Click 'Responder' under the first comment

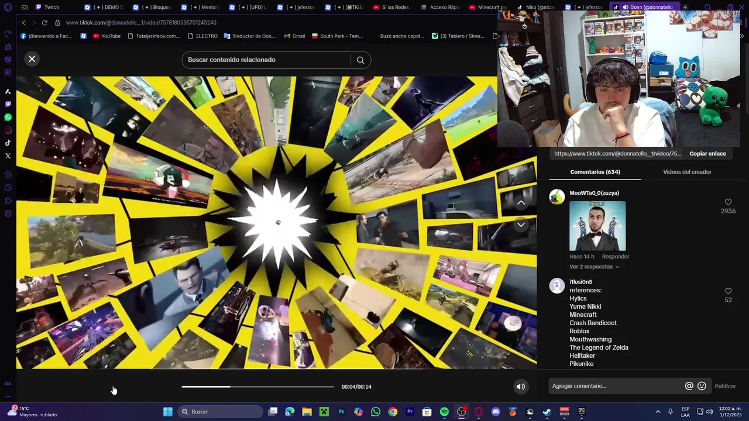coord(616,257)
